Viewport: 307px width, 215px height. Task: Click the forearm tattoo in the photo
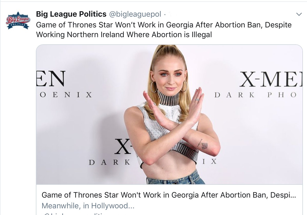[x=204, y=146]
